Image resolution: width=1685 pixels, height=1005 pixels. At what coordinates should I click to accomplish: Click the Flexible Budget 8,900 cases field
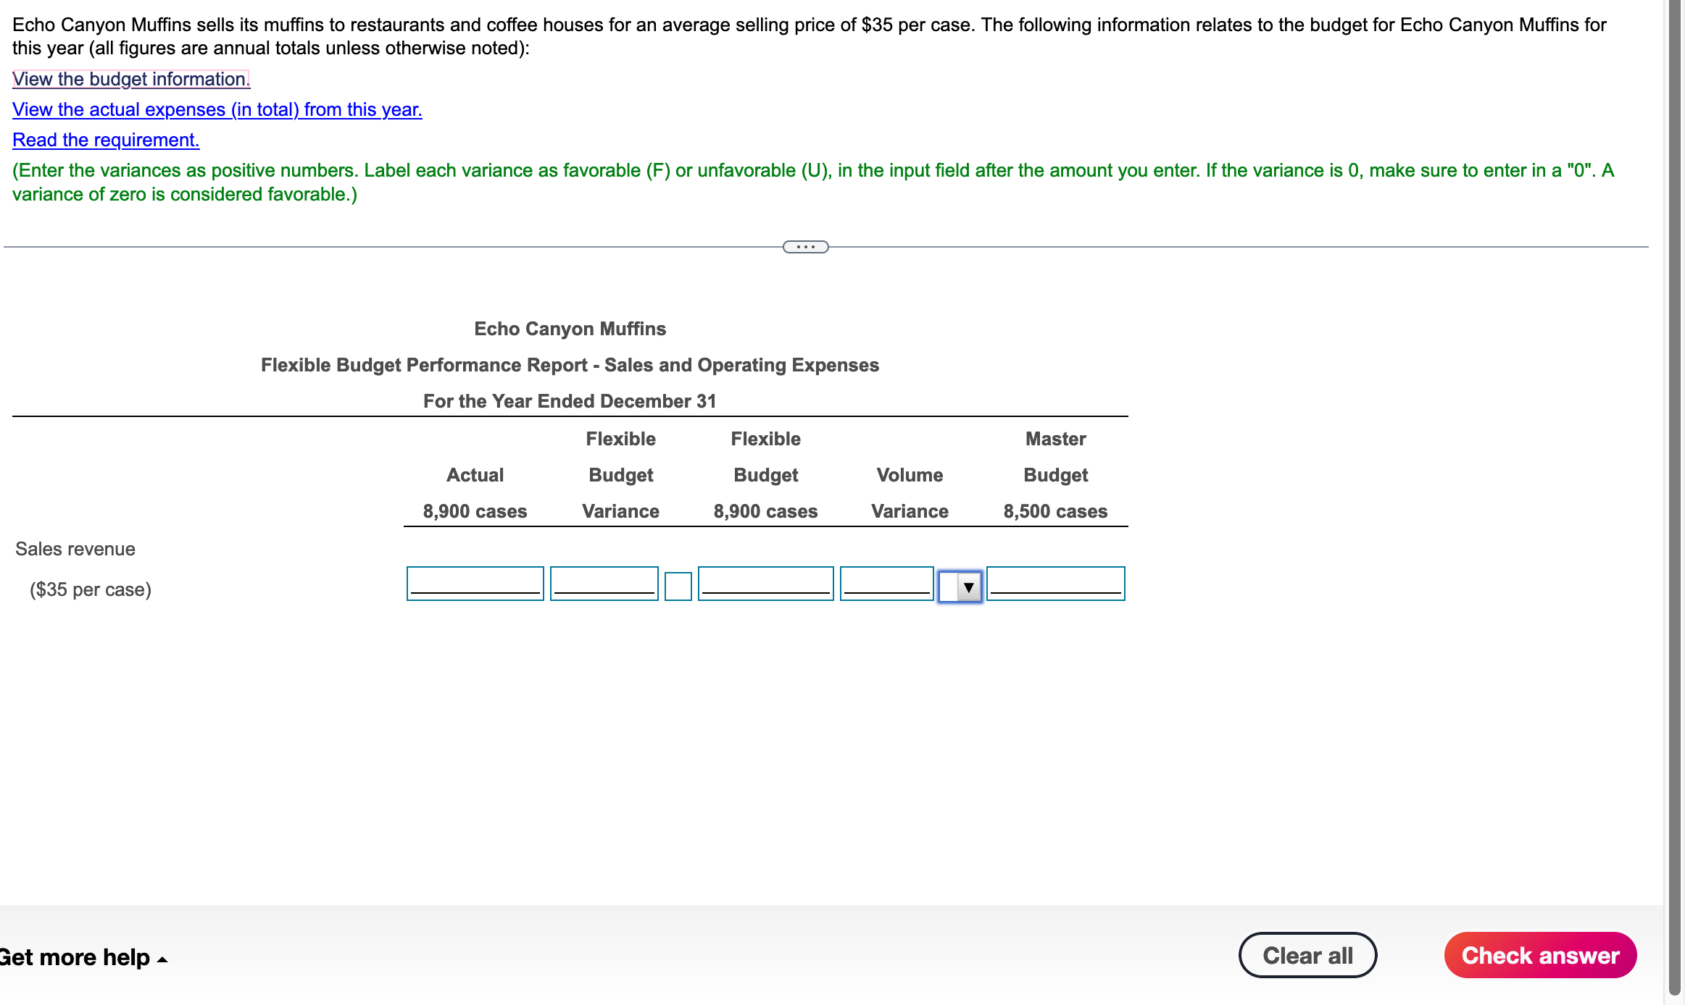[x=765, y=583]
